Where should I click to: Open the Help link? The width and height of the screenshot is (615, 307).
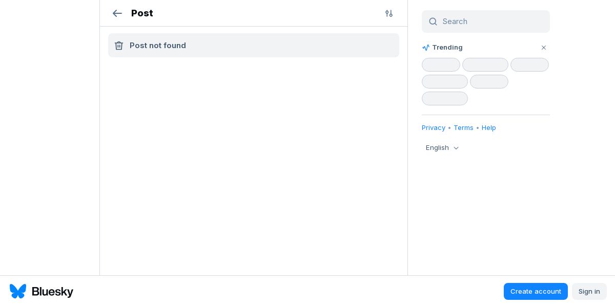click(x=489, y=128)
